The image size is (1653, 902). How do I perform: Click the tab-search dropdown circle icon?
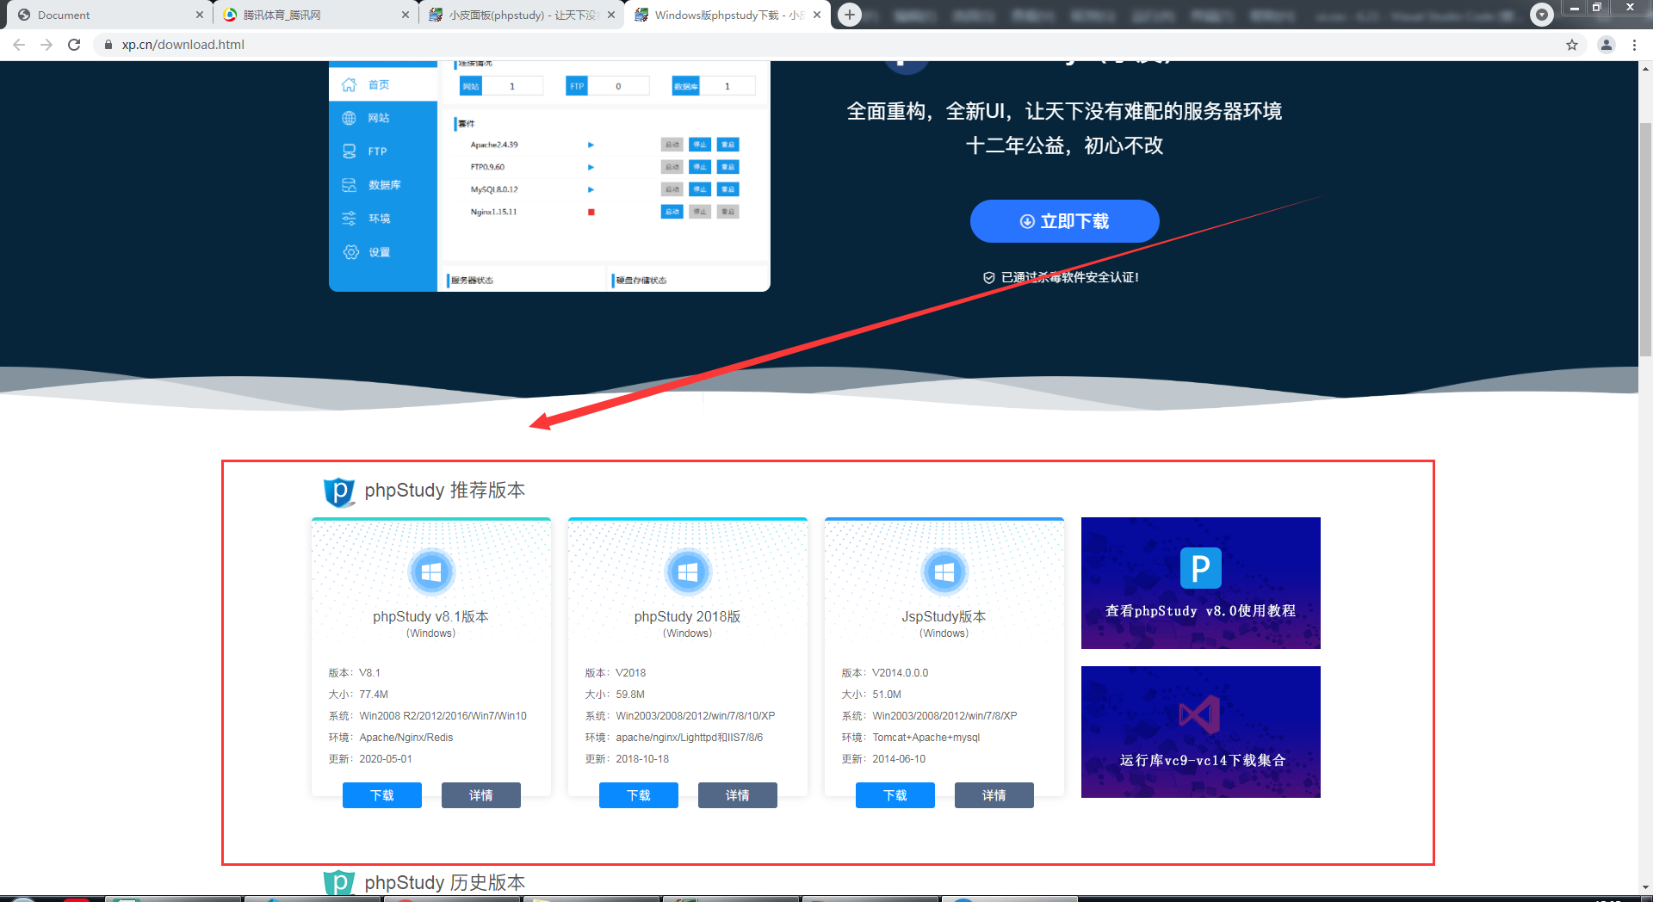click(x=1542, y=15)
